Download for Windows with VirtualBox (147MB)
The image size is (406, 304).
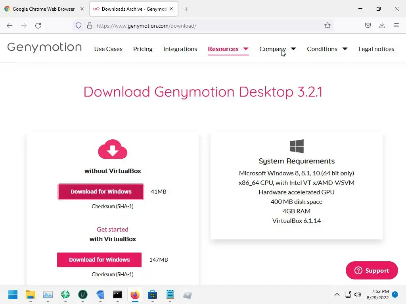coord(99,260)
